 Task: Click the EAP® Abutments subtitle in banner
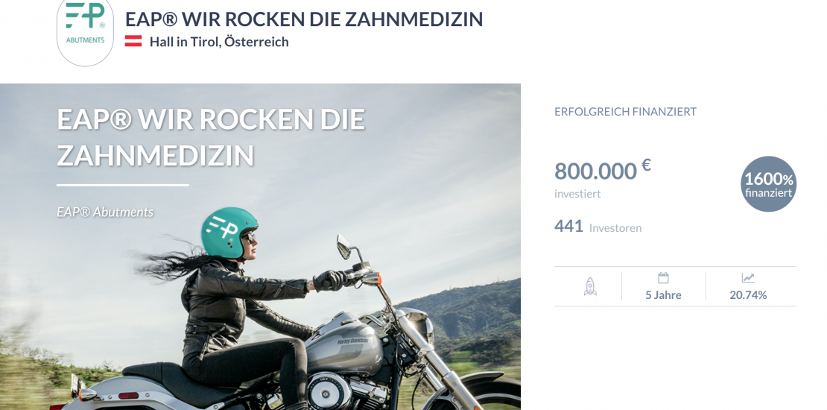[x=105, y=212]
